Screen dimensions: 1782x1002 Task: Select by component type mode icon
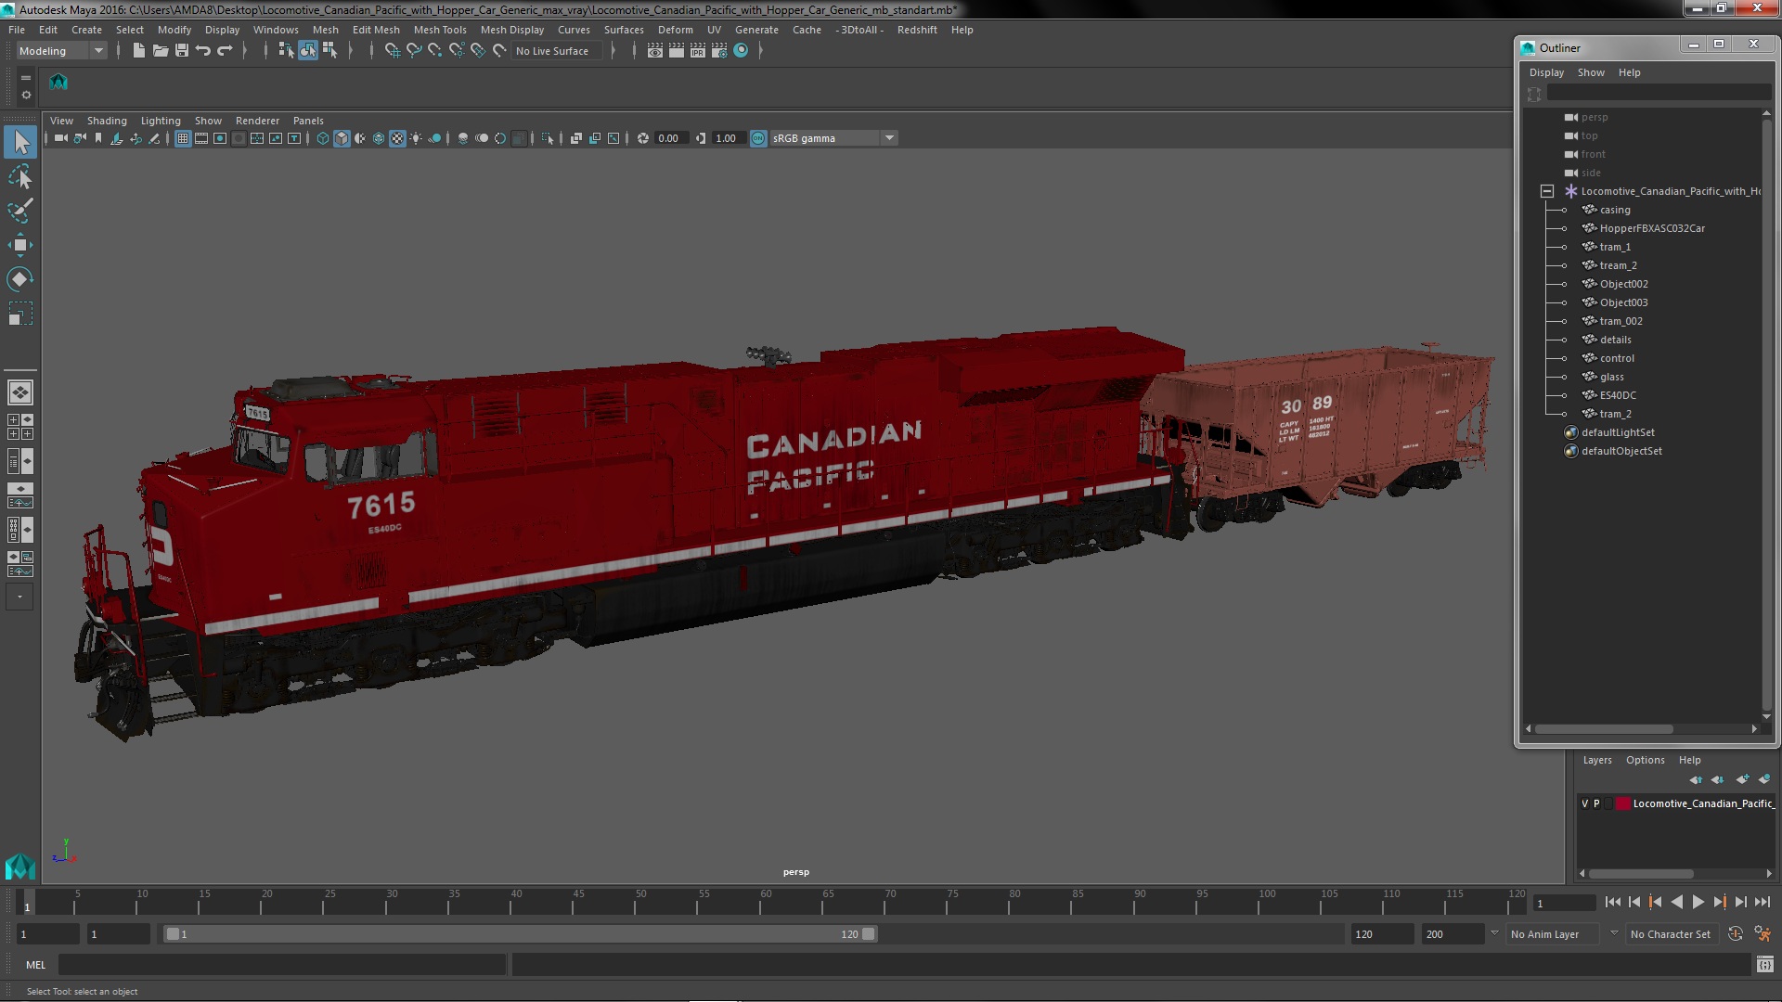329,51
